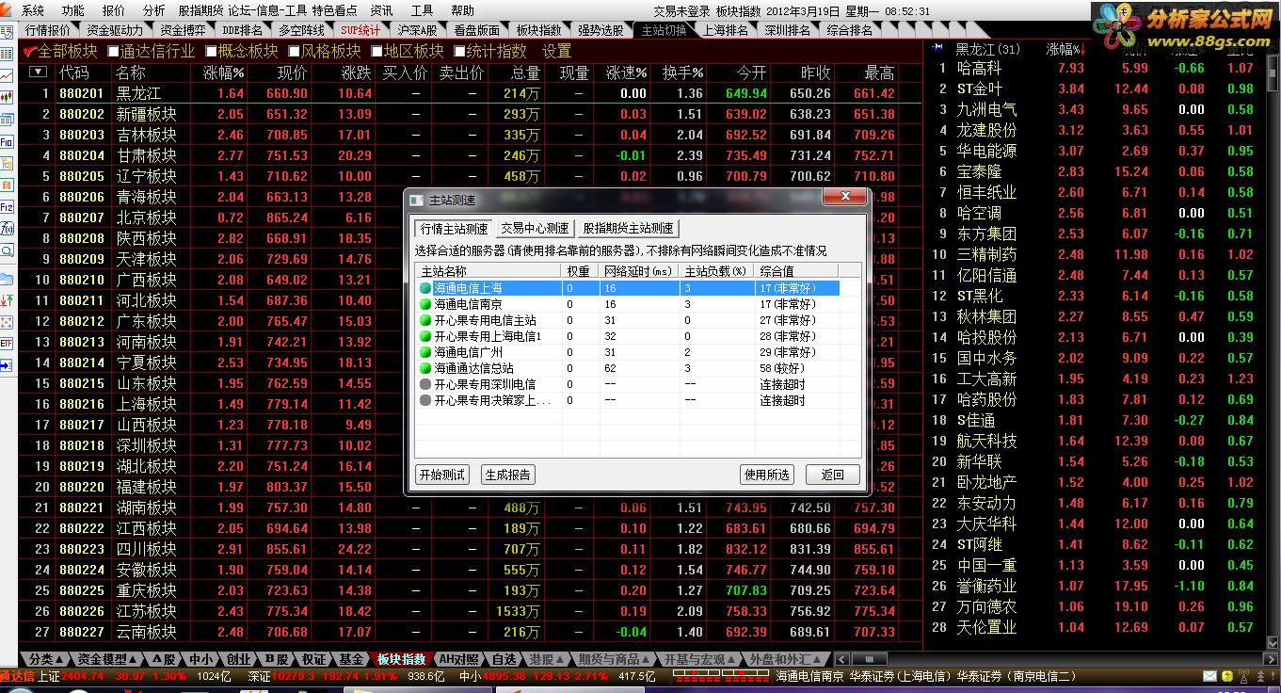Screen dimensions: 1281x693
Task: Select the 开心果专用电信主站 server row
Action: pyautogui.click(x=627, y=321)
